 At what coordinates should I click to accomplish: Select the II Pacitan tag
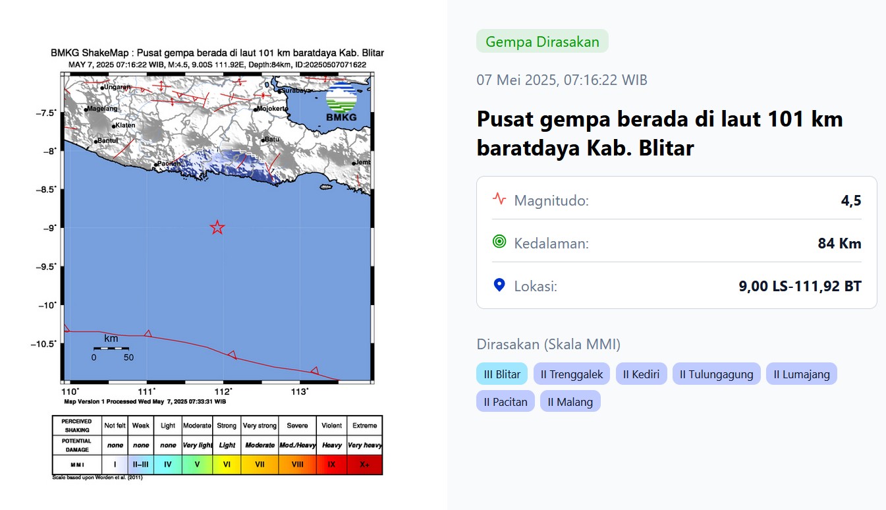pos(505,401)
